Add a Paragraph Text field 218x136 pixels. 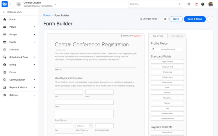[167, 67]
